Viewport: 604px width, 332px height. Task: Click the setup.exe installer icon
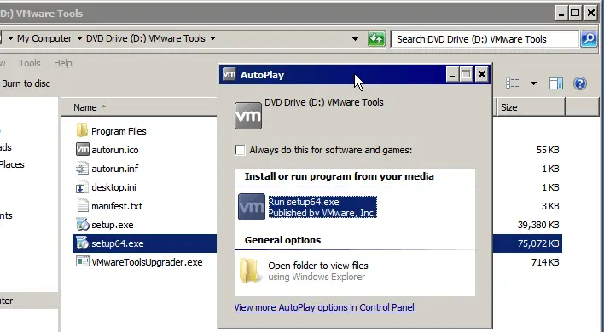click(83, 225)
